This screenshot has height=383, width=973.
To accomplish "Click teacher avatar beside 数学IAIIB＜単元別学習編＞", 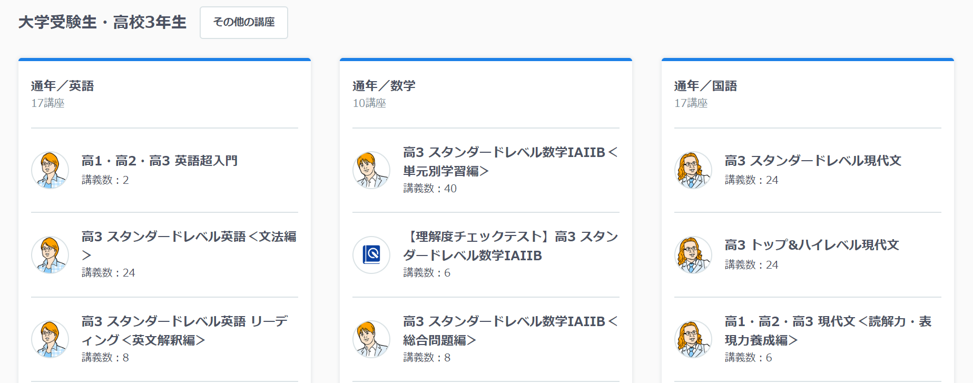I will click(x=371, y=170).
